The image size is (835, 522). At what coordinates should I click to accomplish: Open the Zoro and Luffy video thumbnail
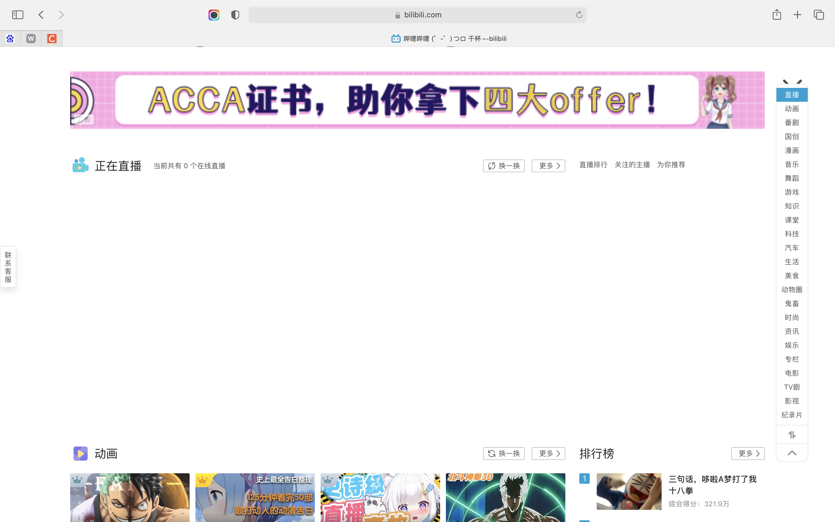(130, 497)
